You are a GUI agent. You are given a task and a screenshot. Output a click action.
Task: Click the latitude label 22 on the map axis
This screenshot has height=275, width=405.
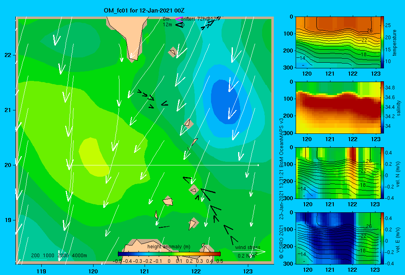[7, 55]
